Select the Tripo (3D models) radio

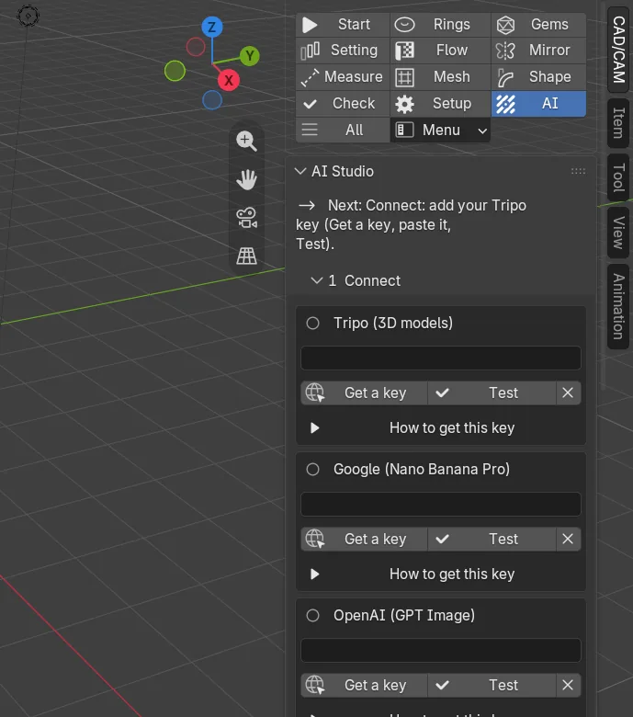[312, 324]
